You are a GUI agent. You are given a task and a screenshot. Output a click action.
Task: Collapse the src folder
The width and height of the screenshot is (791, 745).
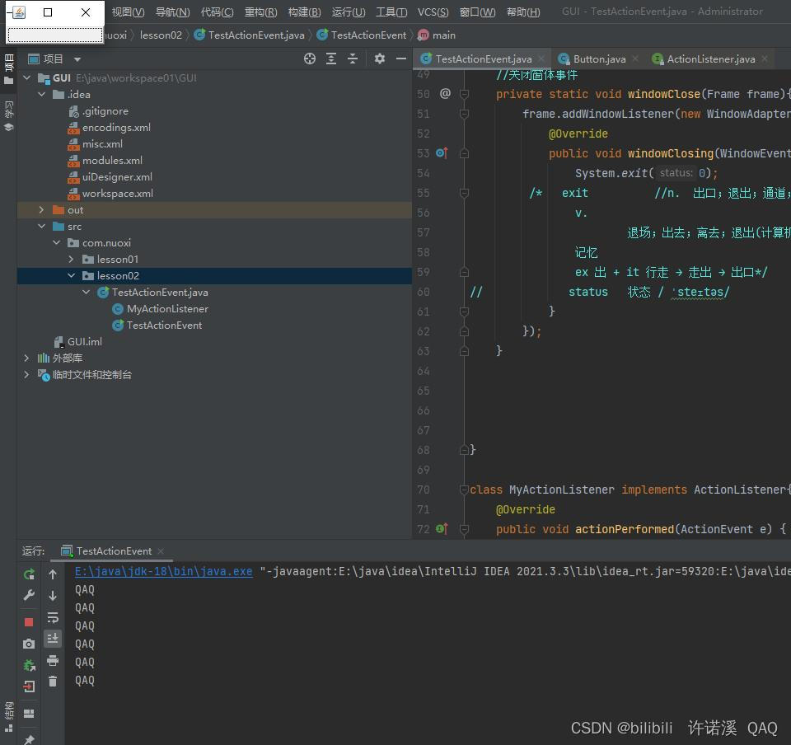42,227
